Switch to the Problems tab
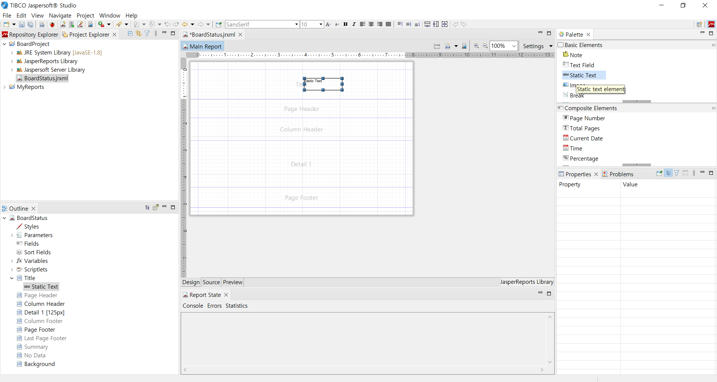The image size is (717, 382). tap(618, 174)
